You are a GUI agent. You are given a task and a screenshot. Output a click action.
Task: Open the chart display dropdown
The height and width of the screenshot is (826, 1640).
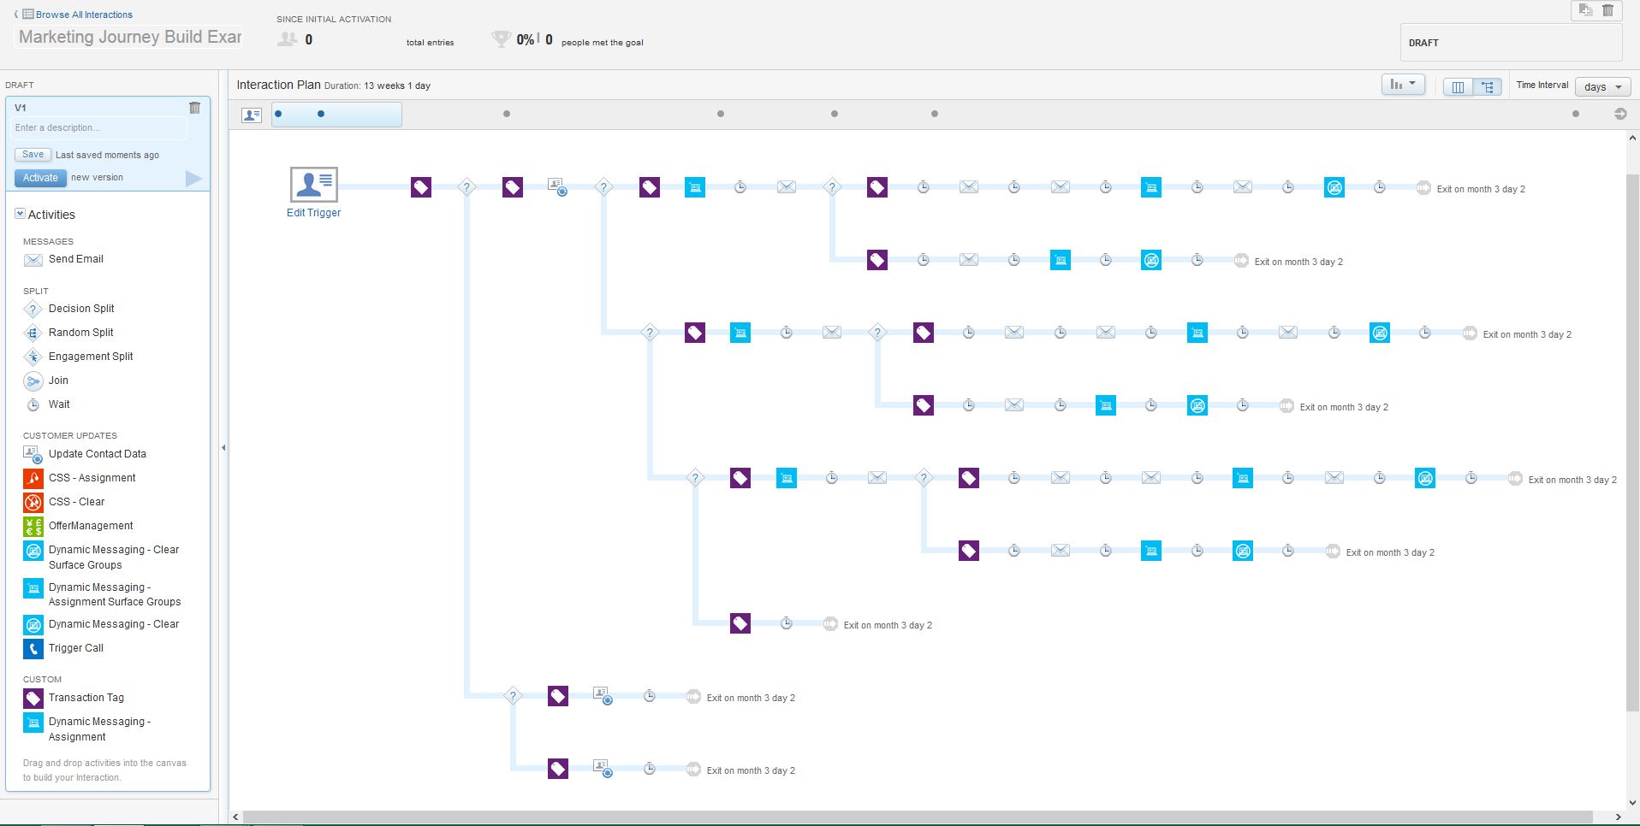(x=1402, y=85)
